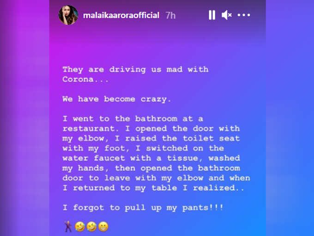The image size is (314, 236).
Task: Click the word 'Corona...' in the story
Action: pyautogui.click(x=85, y=79)
